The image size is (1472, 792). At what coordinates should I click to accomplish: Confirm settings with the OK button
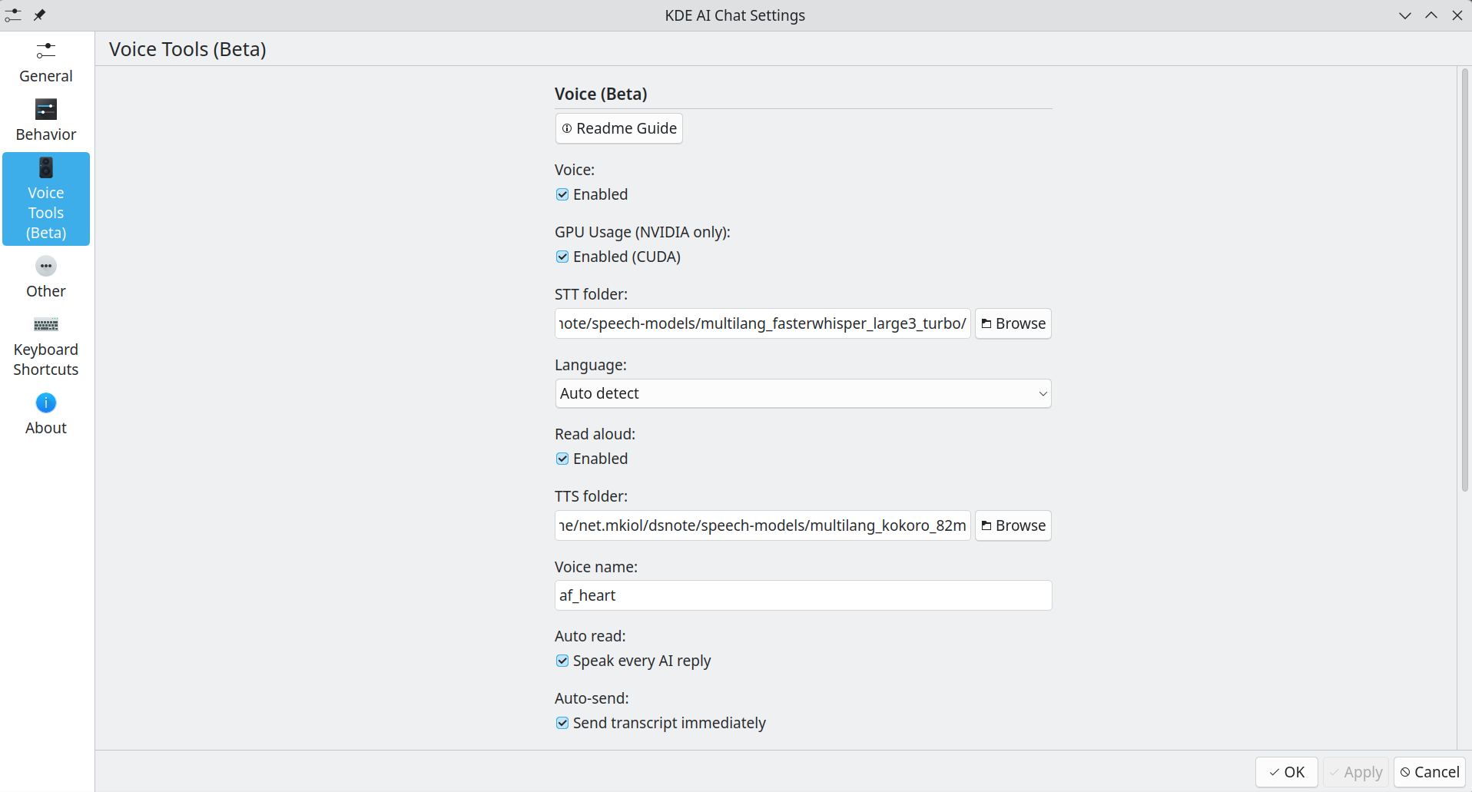[1286, 772]
